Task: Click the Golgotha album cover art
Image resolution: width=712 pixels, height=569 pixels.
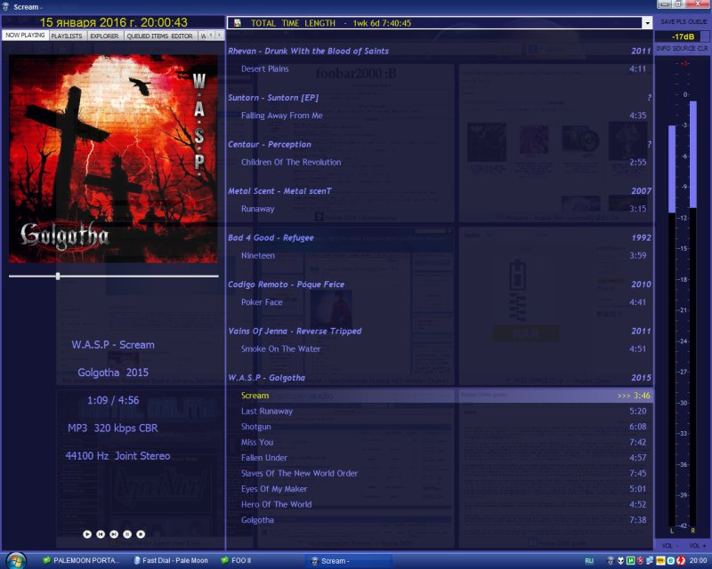Action: point(113,159)
